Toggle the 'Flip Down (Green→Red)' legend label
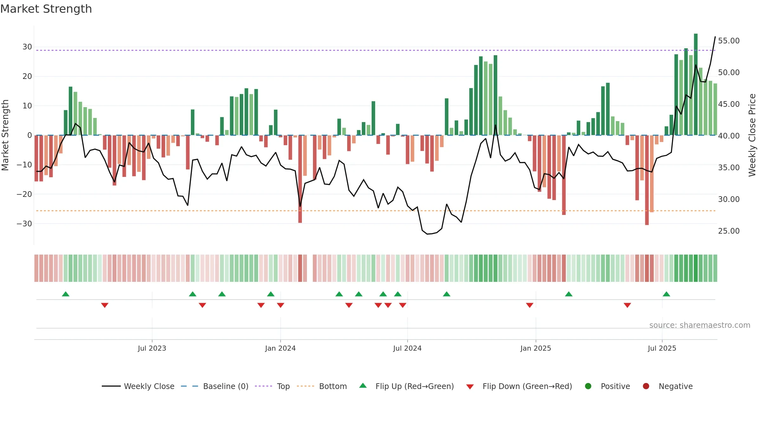The image size is (761, 428). pyautogui.click(x=527, y=386)
